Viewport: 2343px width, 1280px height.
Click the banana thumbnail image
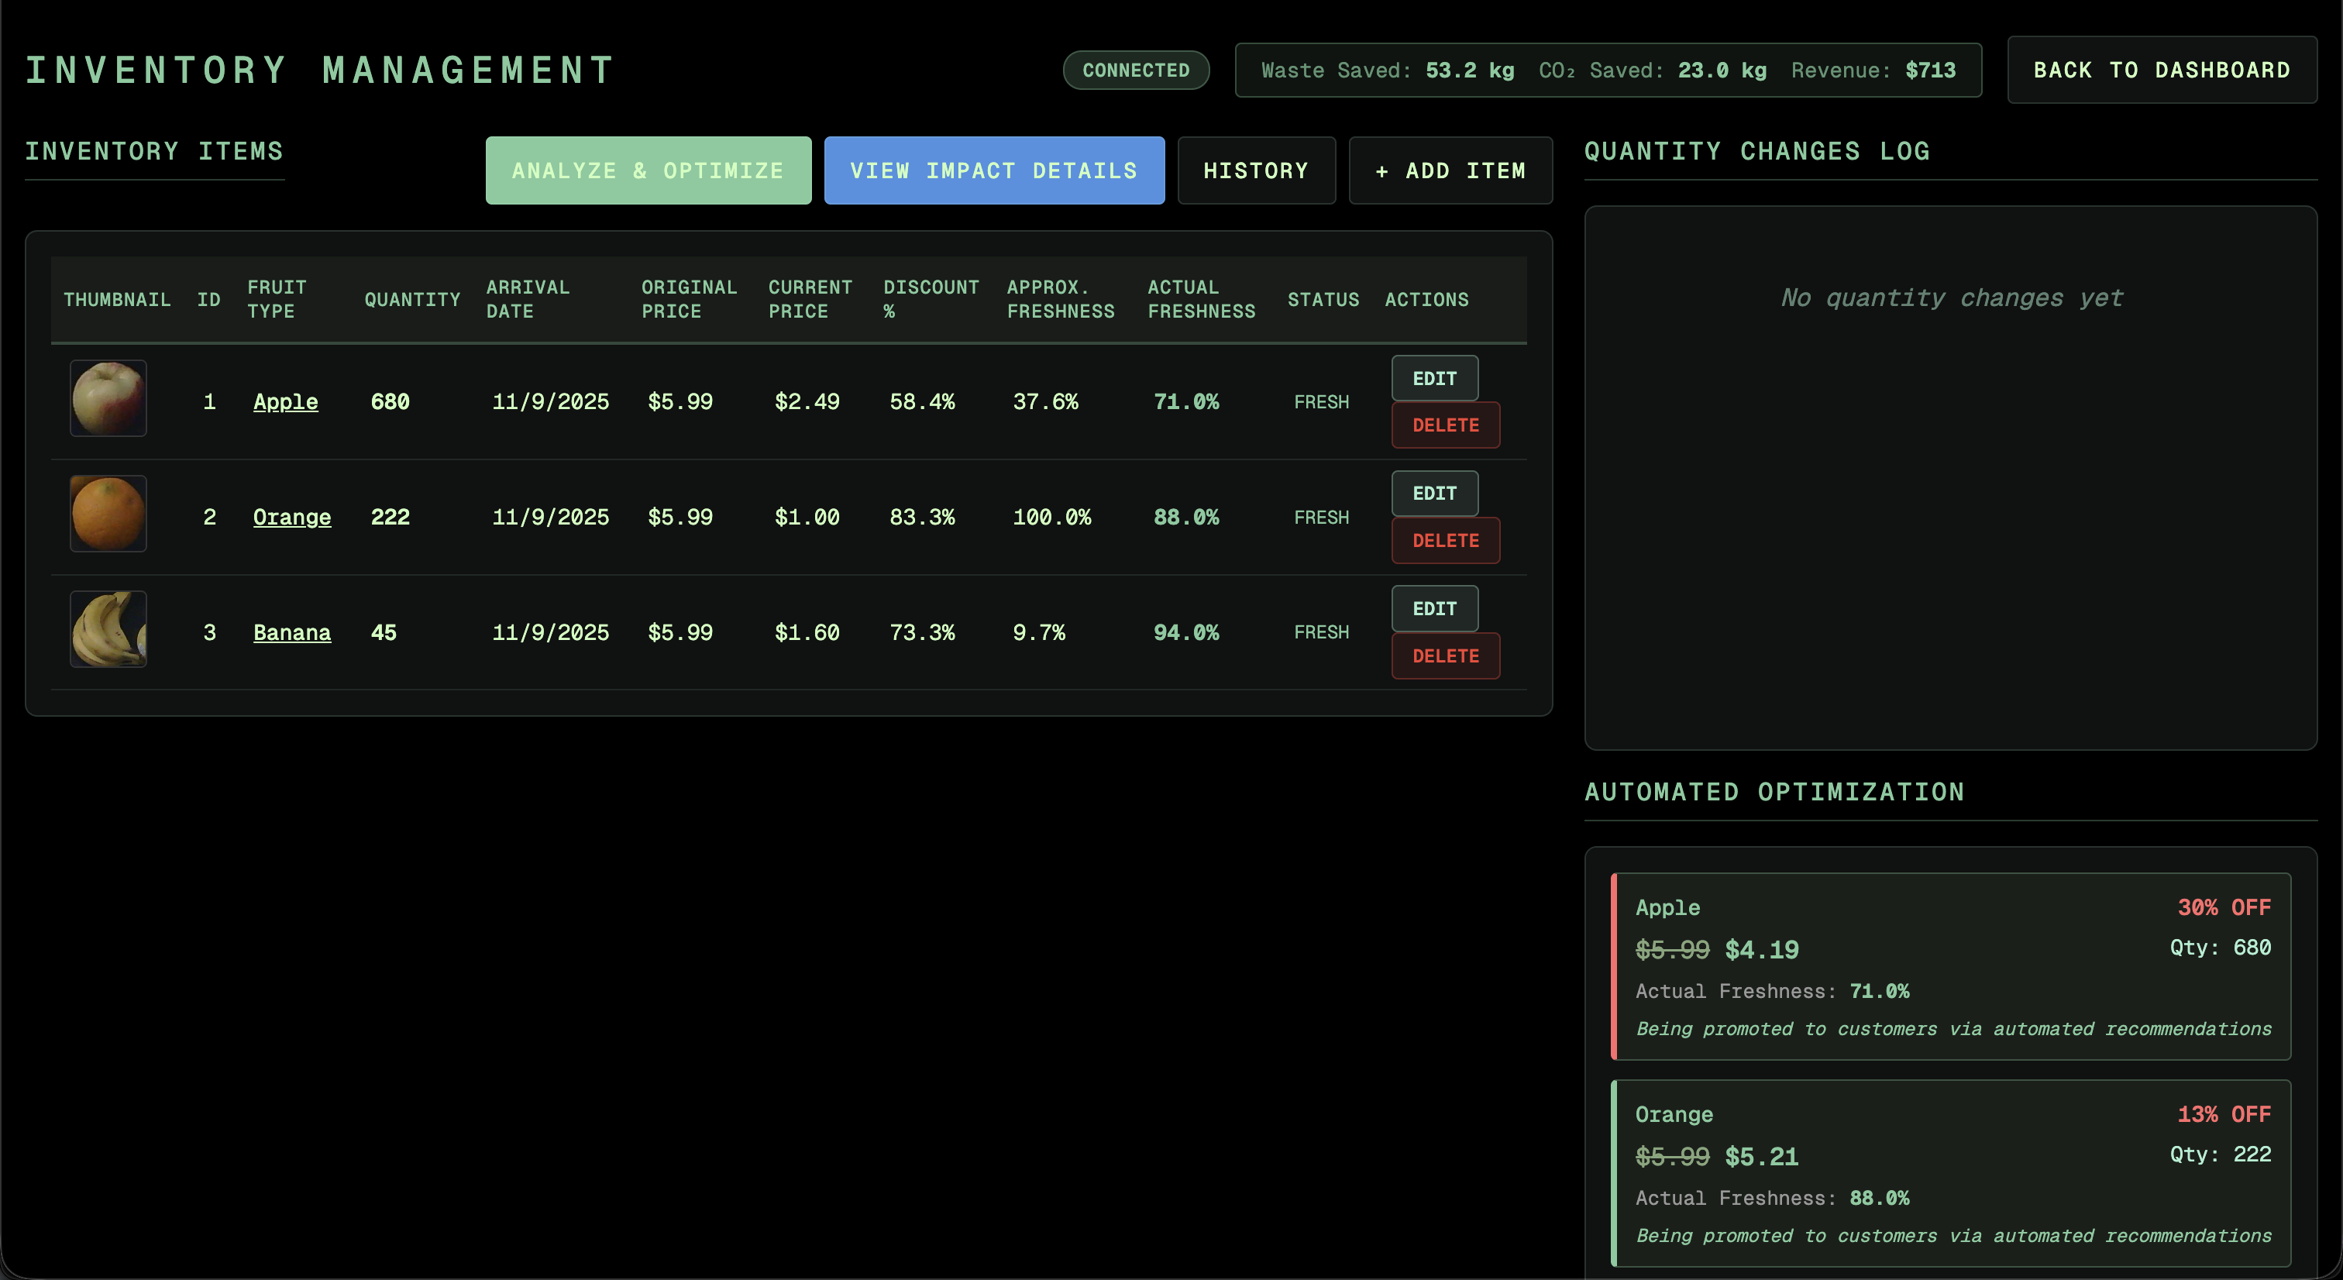108,628
